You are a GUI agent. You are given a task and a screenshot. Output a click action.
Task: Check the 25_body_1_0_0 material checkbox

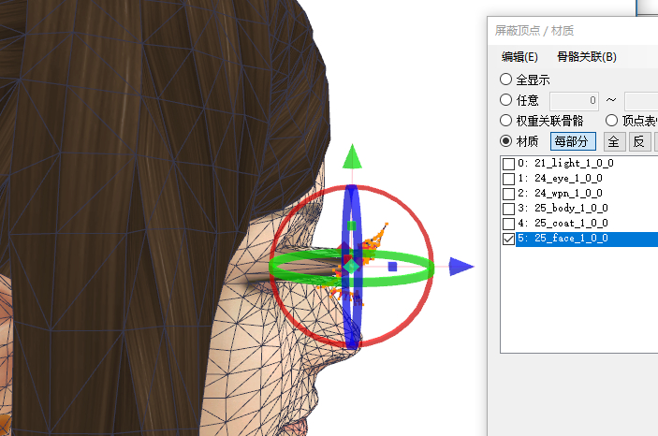point(508,209)
